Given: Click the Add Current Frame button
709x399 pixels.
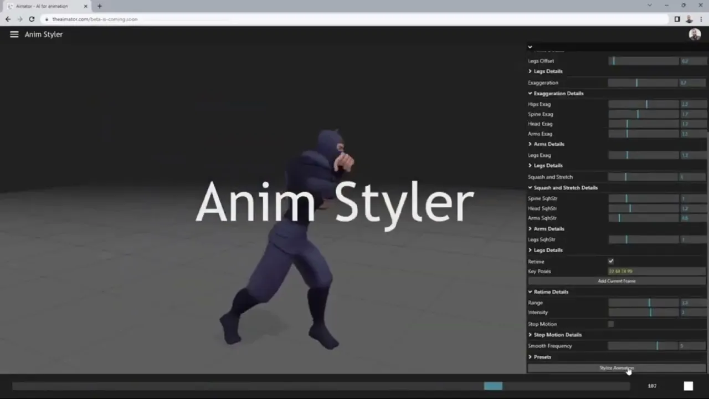Looking at the screenshot, I should [616, 282].
